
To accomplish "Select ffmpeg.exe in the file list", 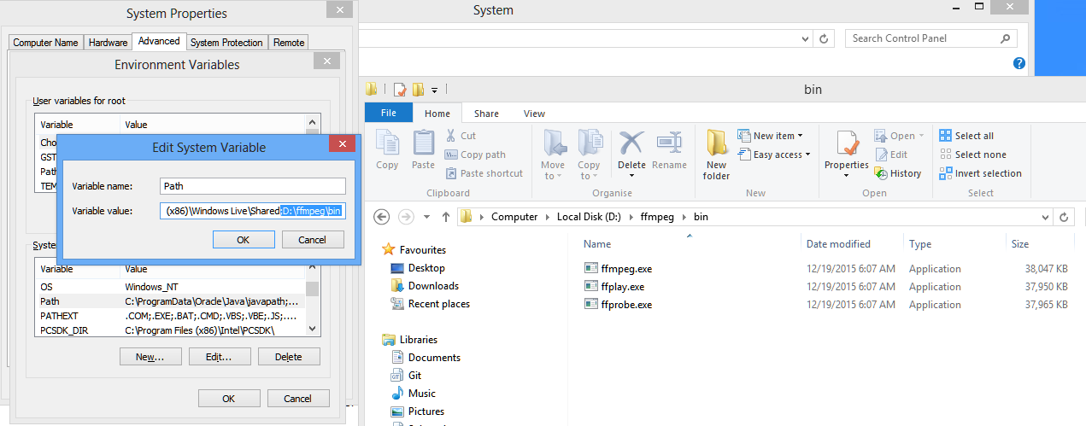I will pyautogui.click(x=625, y=269).
